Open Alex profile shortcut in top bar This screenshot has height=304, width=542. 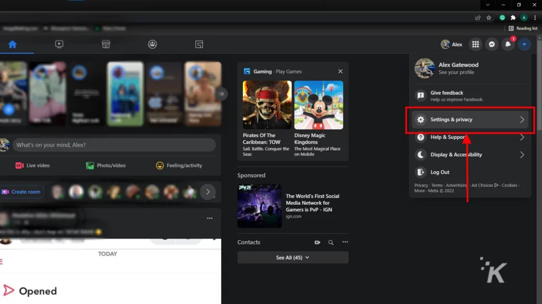tap(451, 44)
